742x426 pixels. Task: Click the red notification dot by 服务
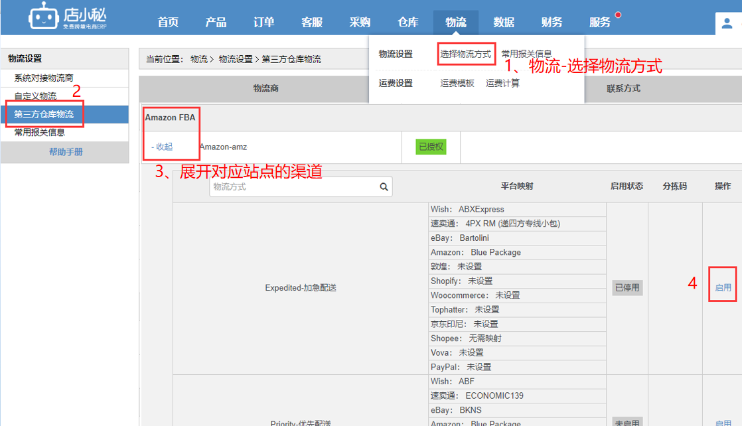coord(618,15)
